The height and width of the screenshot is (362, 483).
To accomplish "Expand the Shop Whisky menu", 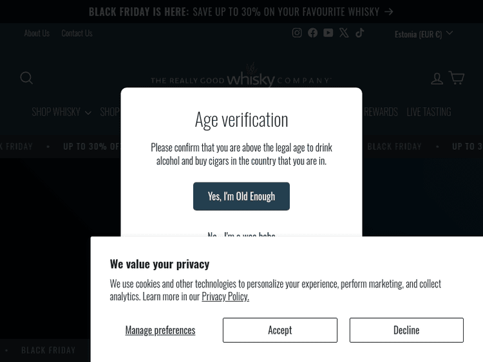I will (61, 112).
